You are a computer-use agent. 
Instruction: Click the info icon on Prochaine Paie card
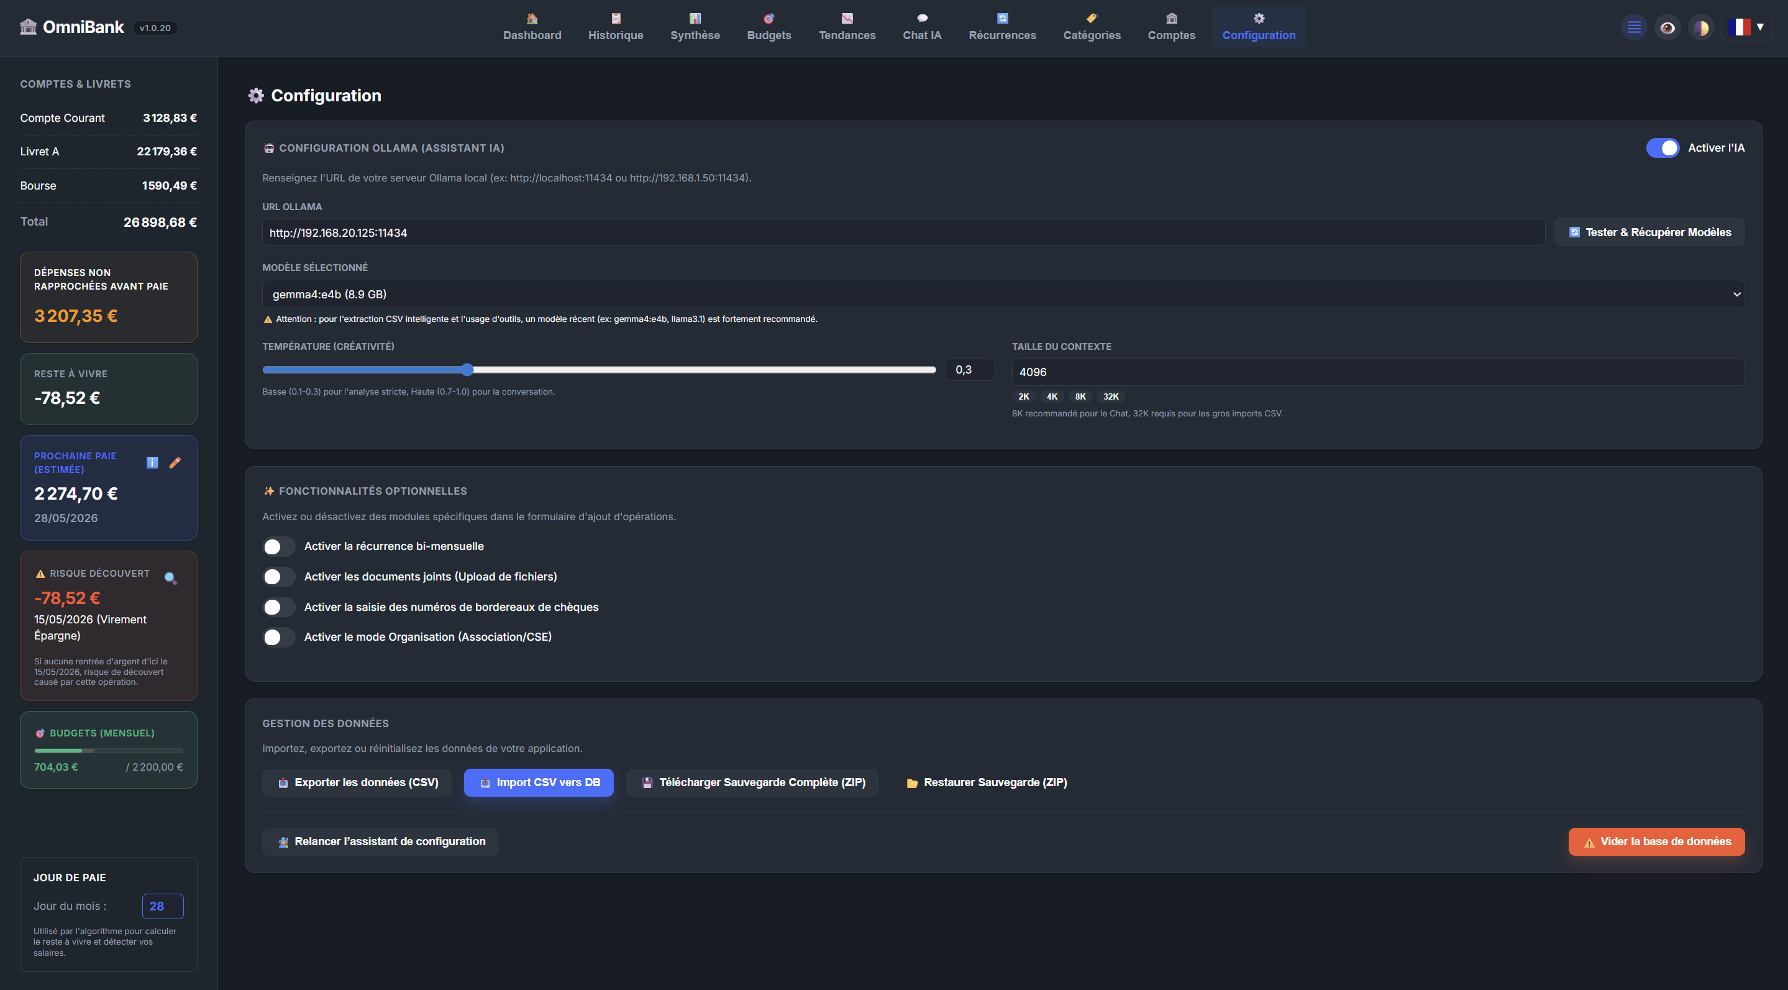(153, 463)
